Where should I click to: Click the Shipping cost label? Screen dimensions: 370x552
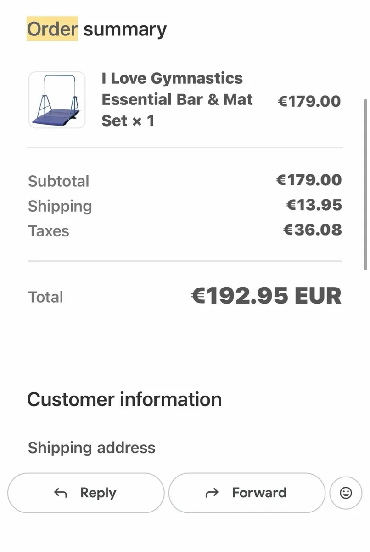coord(60,206)
